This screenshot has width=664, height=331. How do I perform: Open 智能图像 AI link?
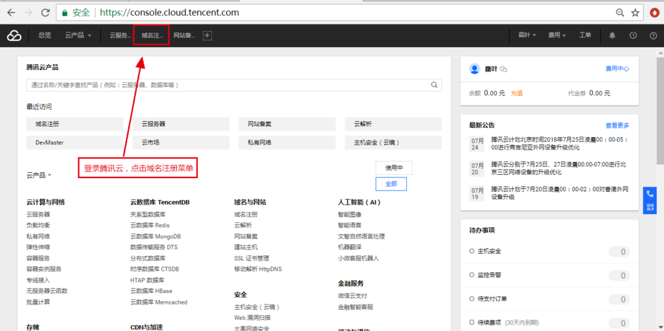pos(350,214)
